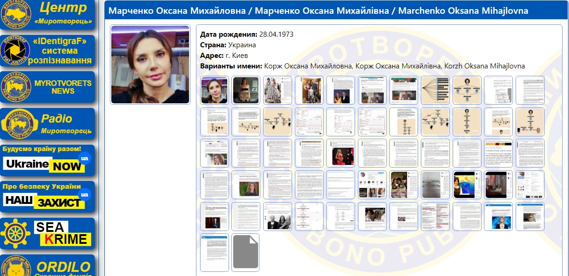The width and height of the screenshot is (569, 276).
Task: Go to MYROTVORETS NEWS banner
Action: 47,87
